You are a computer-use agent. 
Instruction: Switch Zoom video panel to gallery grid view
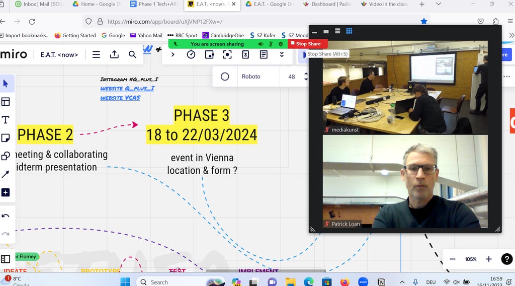[349, 31]
